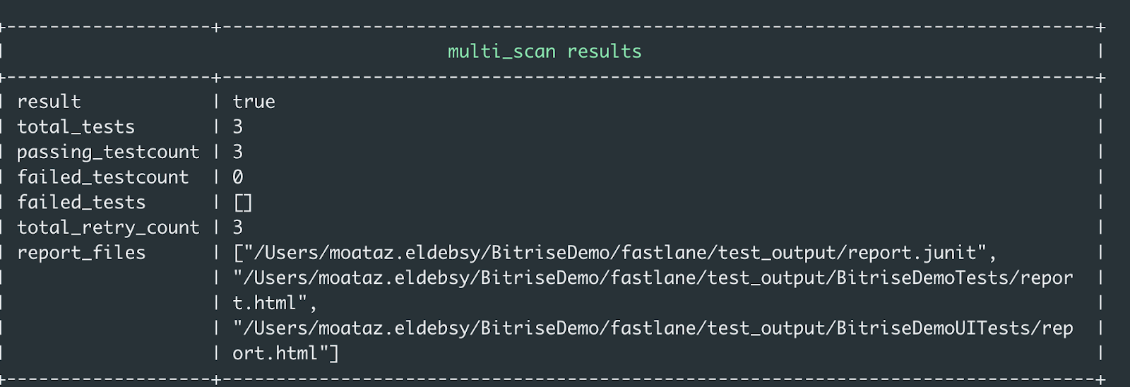This screenshot has width=1130, height=387.
Task: Click the passing_testcount value 3
Action: (238, 152)
